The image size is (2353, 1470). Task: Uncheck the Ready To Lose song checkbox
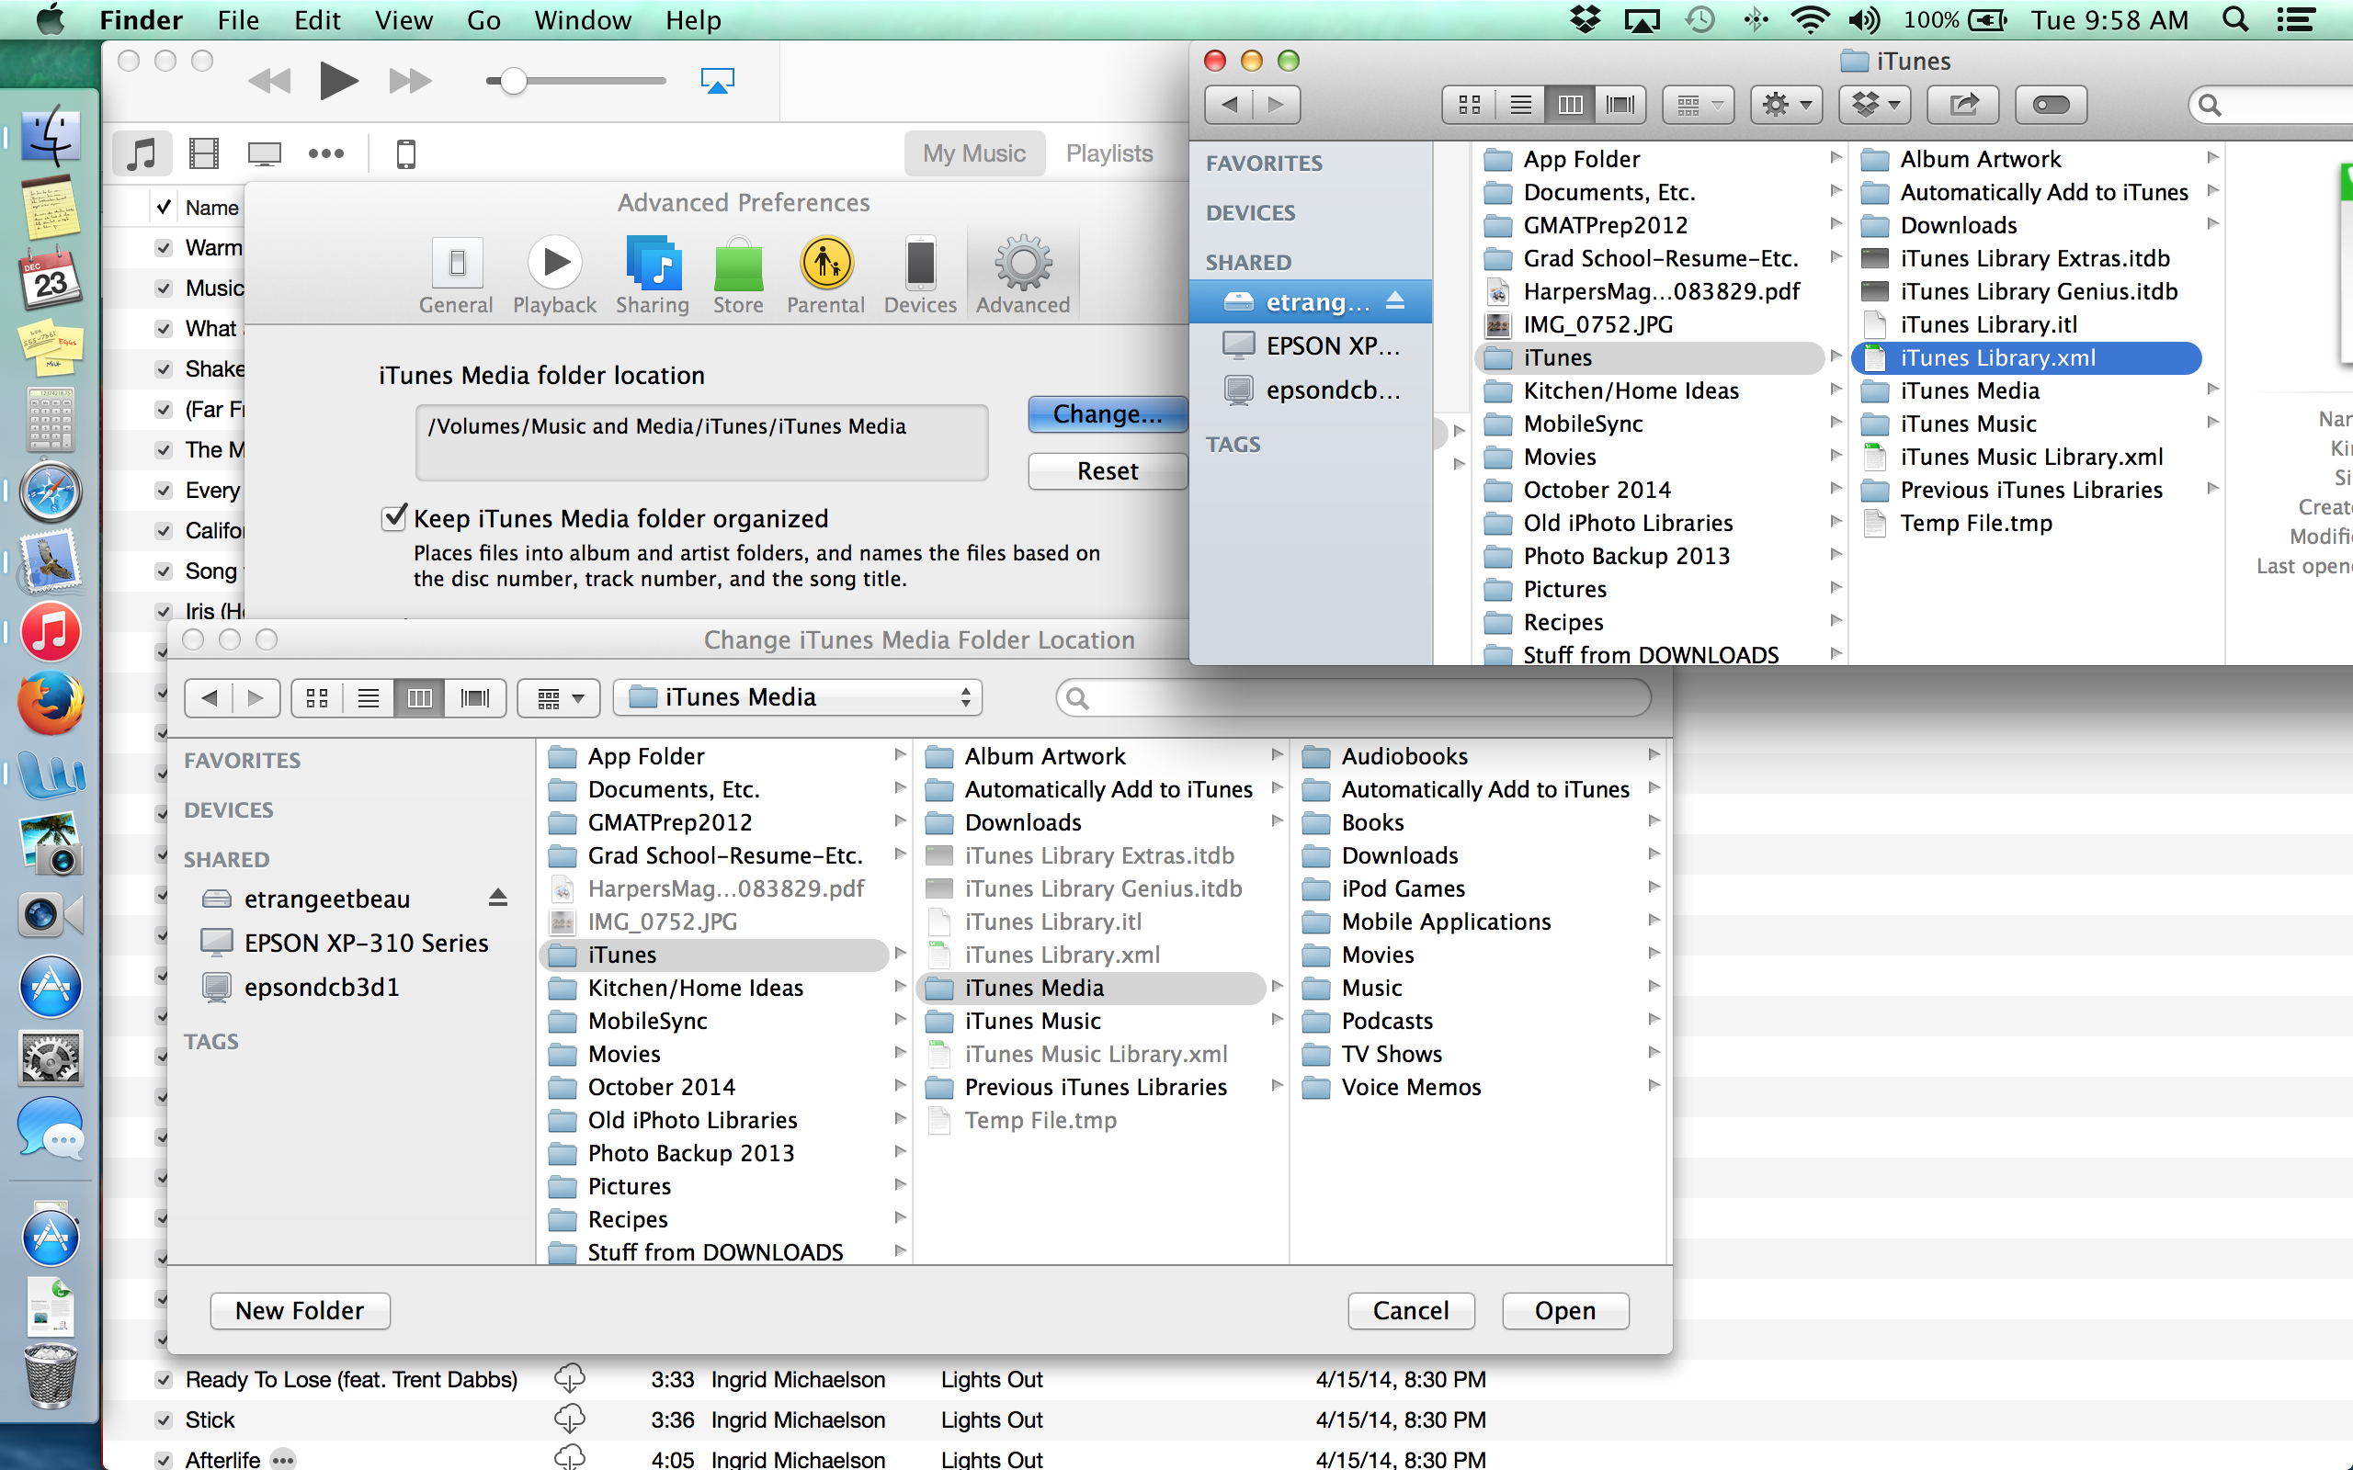165,1380
